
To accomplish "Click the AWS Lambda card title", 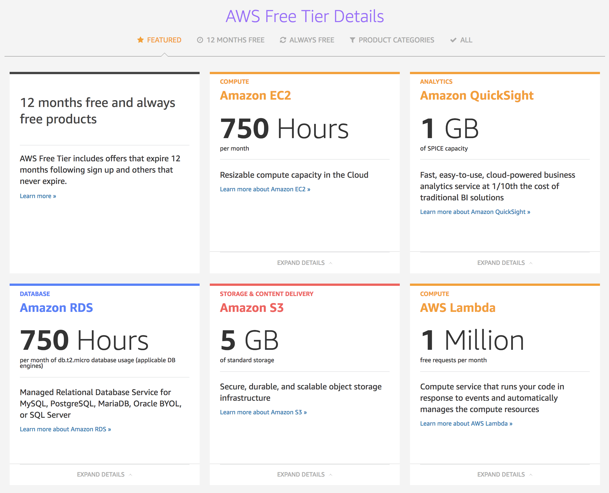I will point(457,308).
